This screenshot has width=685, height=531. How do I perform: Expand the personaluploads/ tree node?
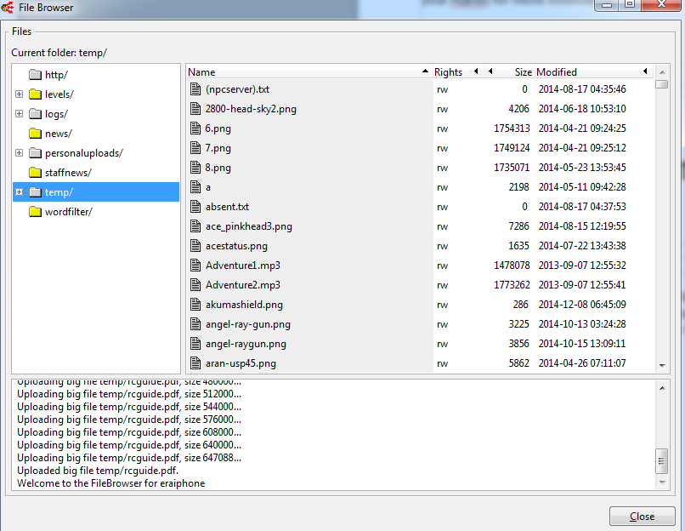[19, 153]
